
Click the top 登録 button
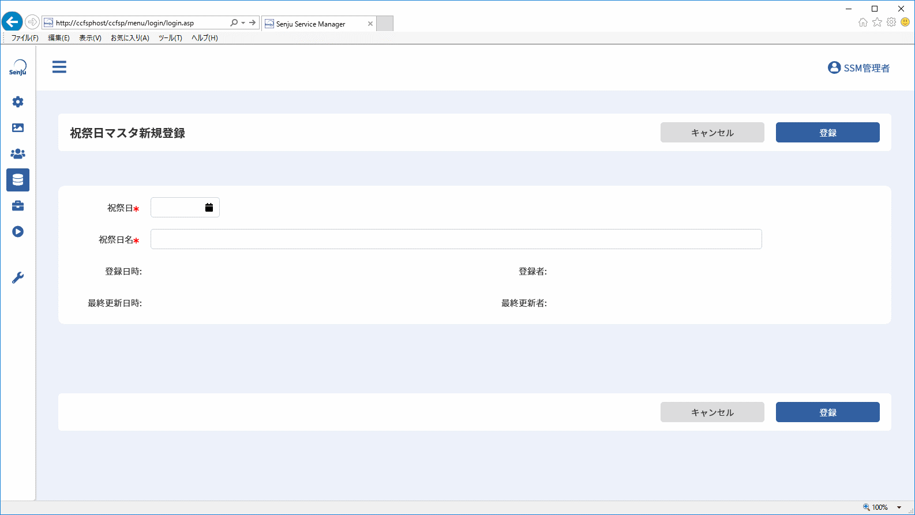click(x=828, y=133)
